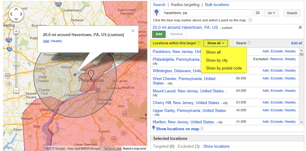Open the mi distance unit dropdown
306x151 pixels.
[x=271, y=13]
